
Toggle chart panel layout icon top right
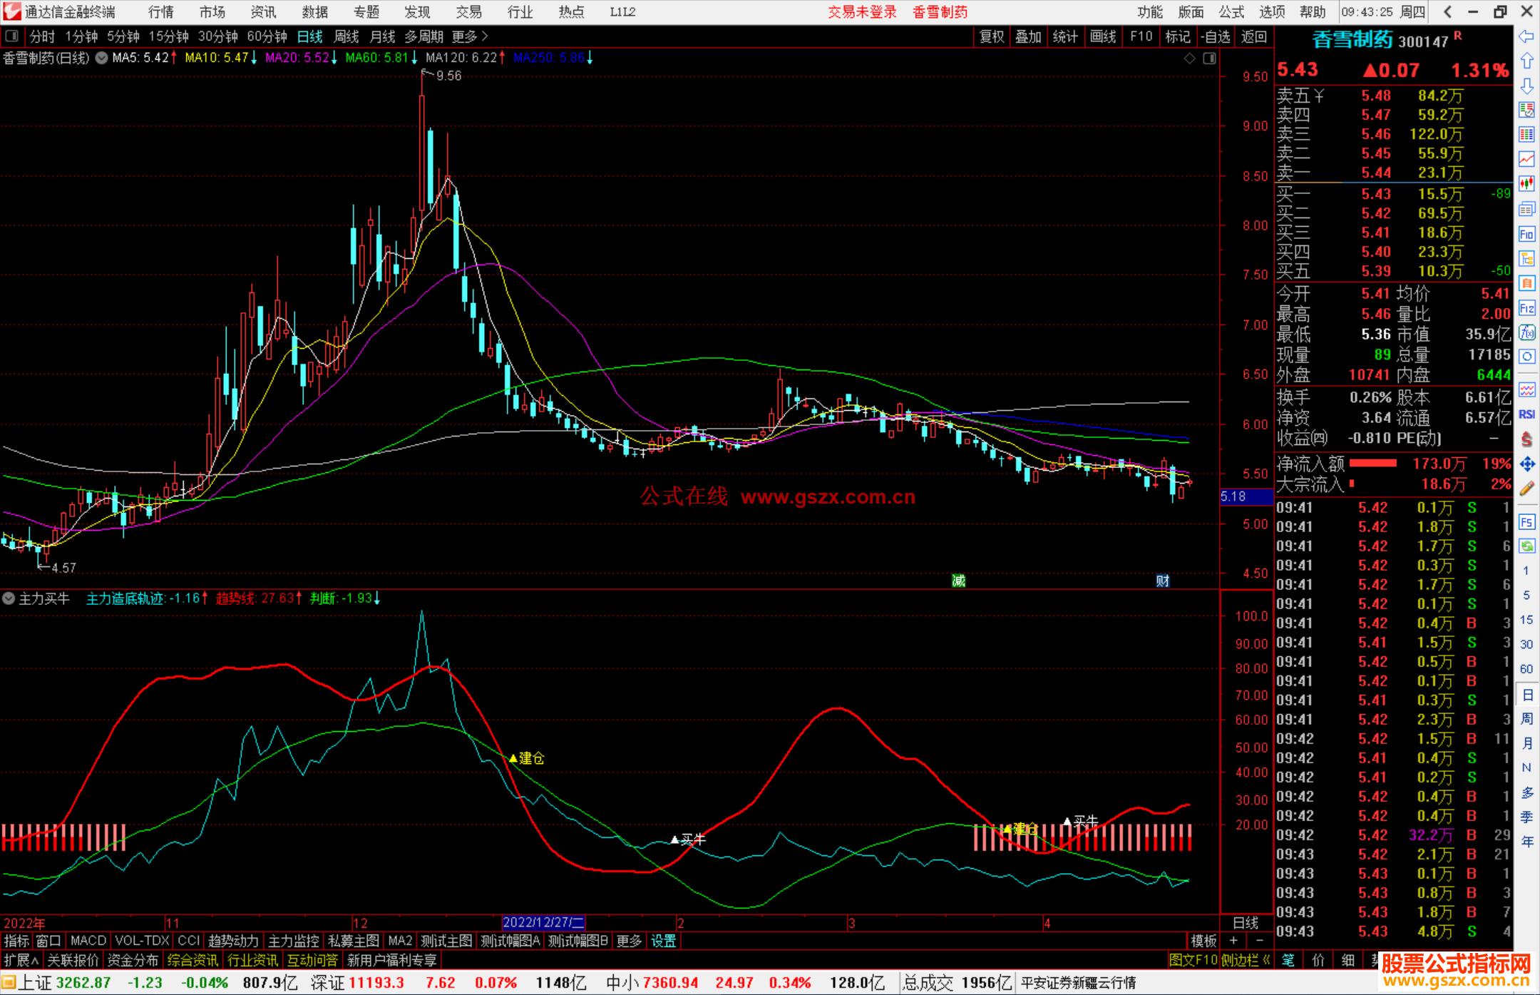[x=1209, y=58]
